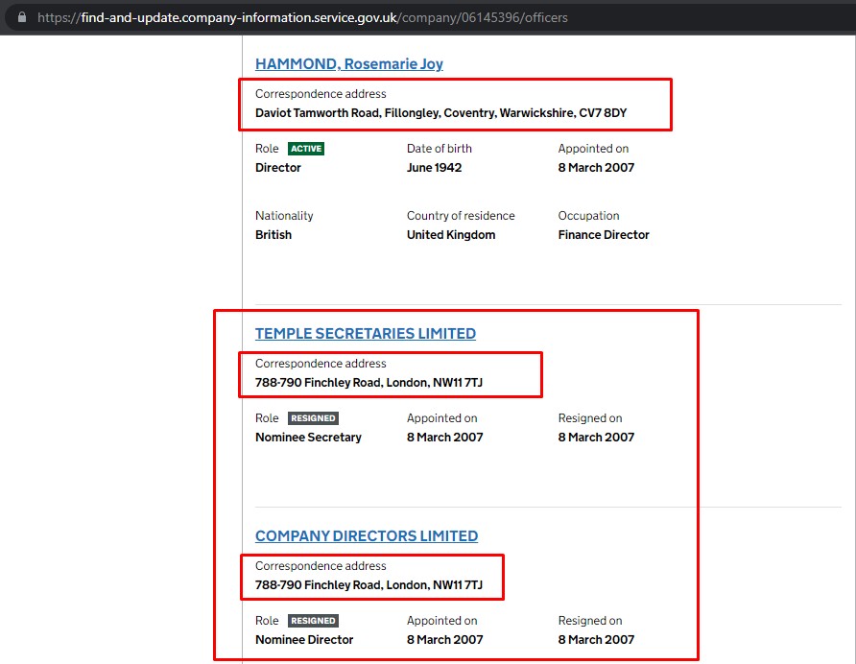Screen dimensions: 856x664
Task: Click the Occupation label
Action: tap(588, 216)
